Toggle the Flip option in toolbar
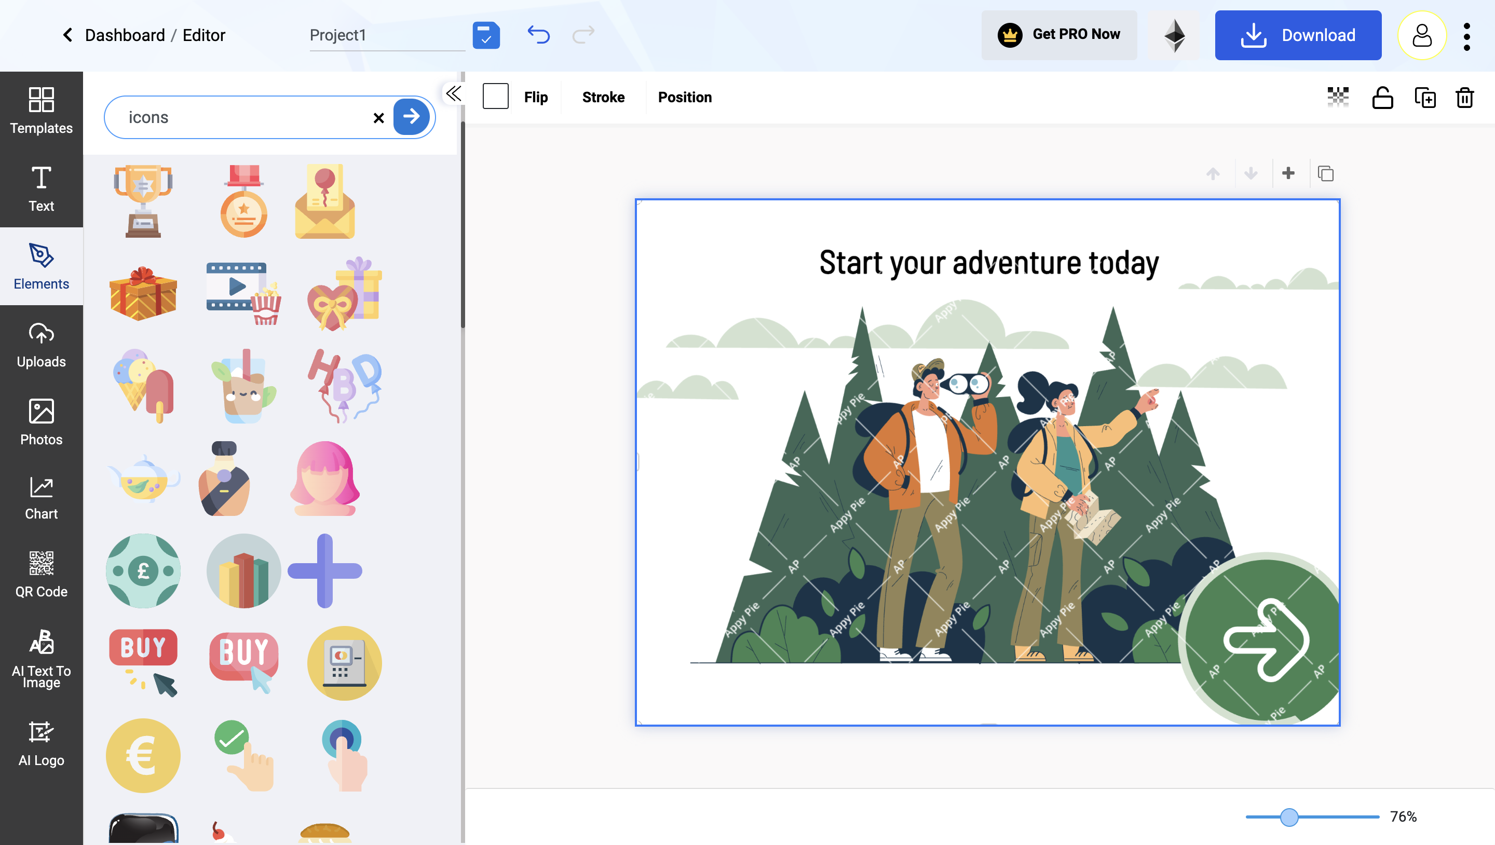Viewport: 1495px width, 845px height. (536, 97)
